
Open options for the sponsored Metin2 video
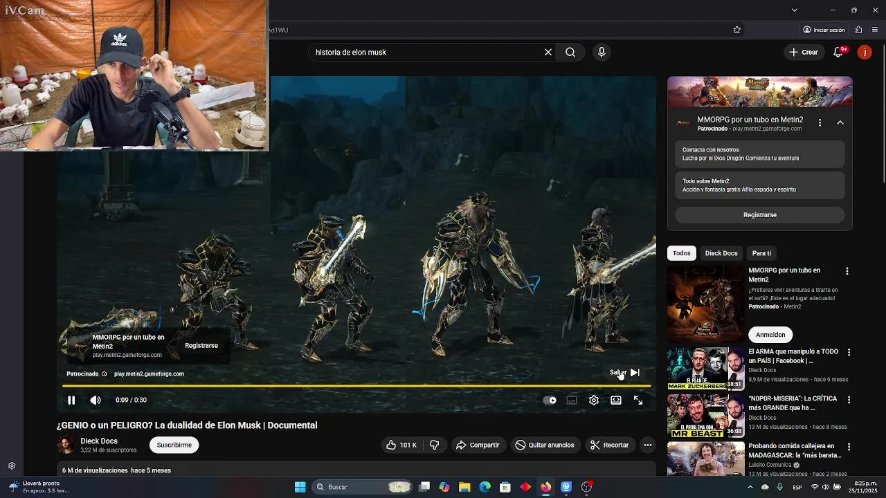[847, 271]
